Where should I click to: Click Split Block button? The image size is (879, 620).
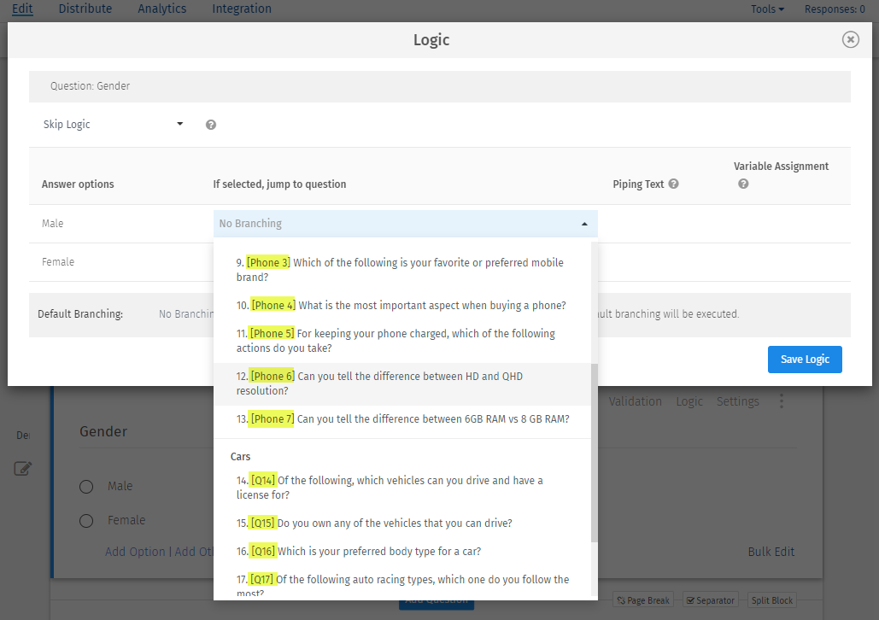pyautogui.click(x=772, y=600)
